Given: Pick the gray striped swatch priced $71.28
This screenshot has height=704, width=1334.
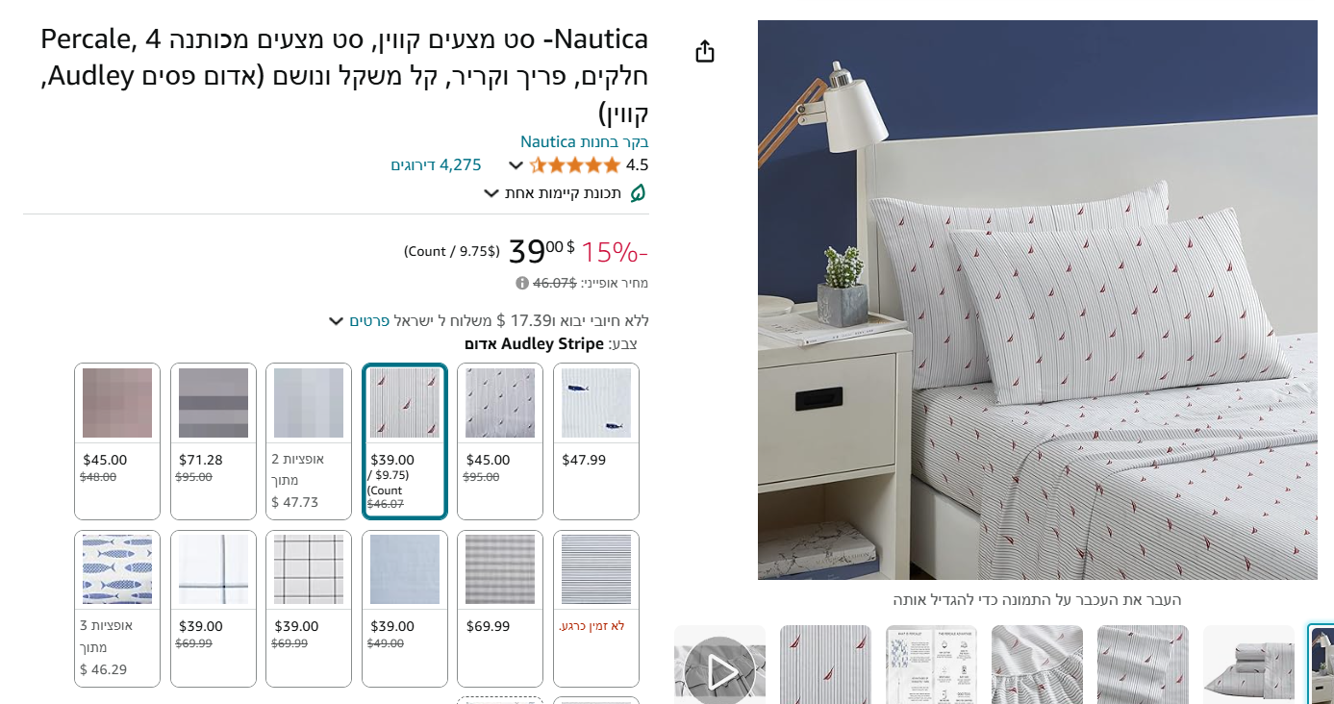Looking at the screenshot, I should [214, 441].
